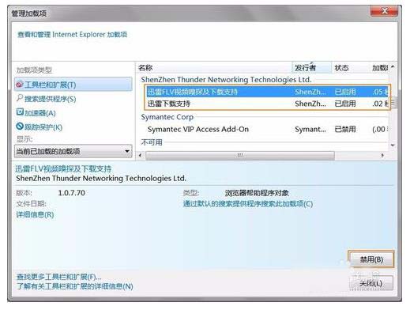The width and height of the screenshot is (410, 310).
Task: Click the 加载 column header
Action: click(379, 68)
